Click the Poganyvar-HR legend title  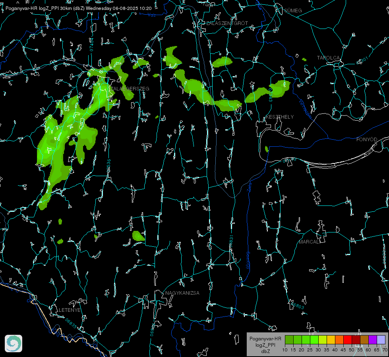(x=265, y=338)
